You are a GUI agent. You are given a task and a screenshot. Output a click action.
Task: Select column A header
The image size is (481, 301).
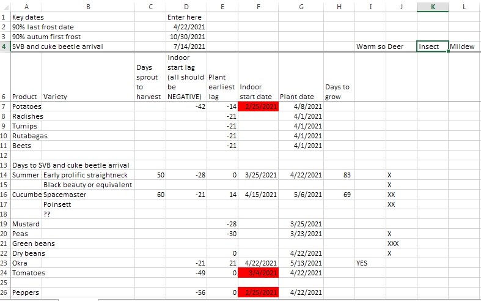pyautogui.click(x=26, y=7)
